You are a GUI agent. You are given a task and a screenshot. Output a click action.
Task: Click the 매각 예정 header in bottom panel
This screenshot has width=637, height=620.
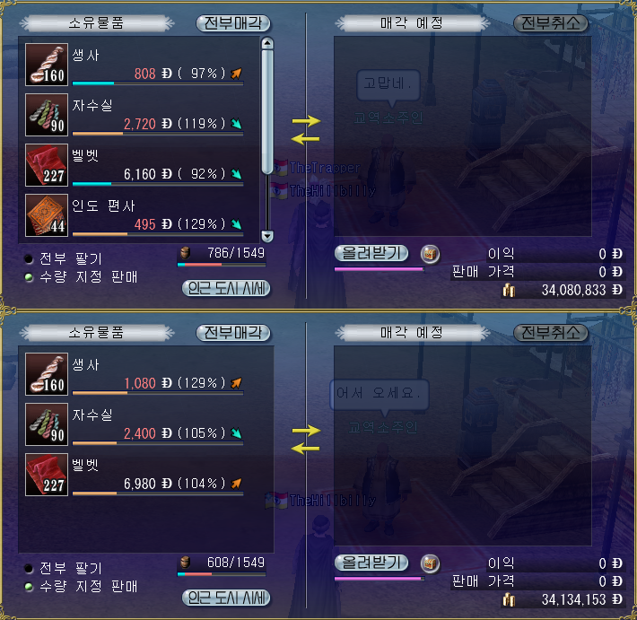[412, 333]
